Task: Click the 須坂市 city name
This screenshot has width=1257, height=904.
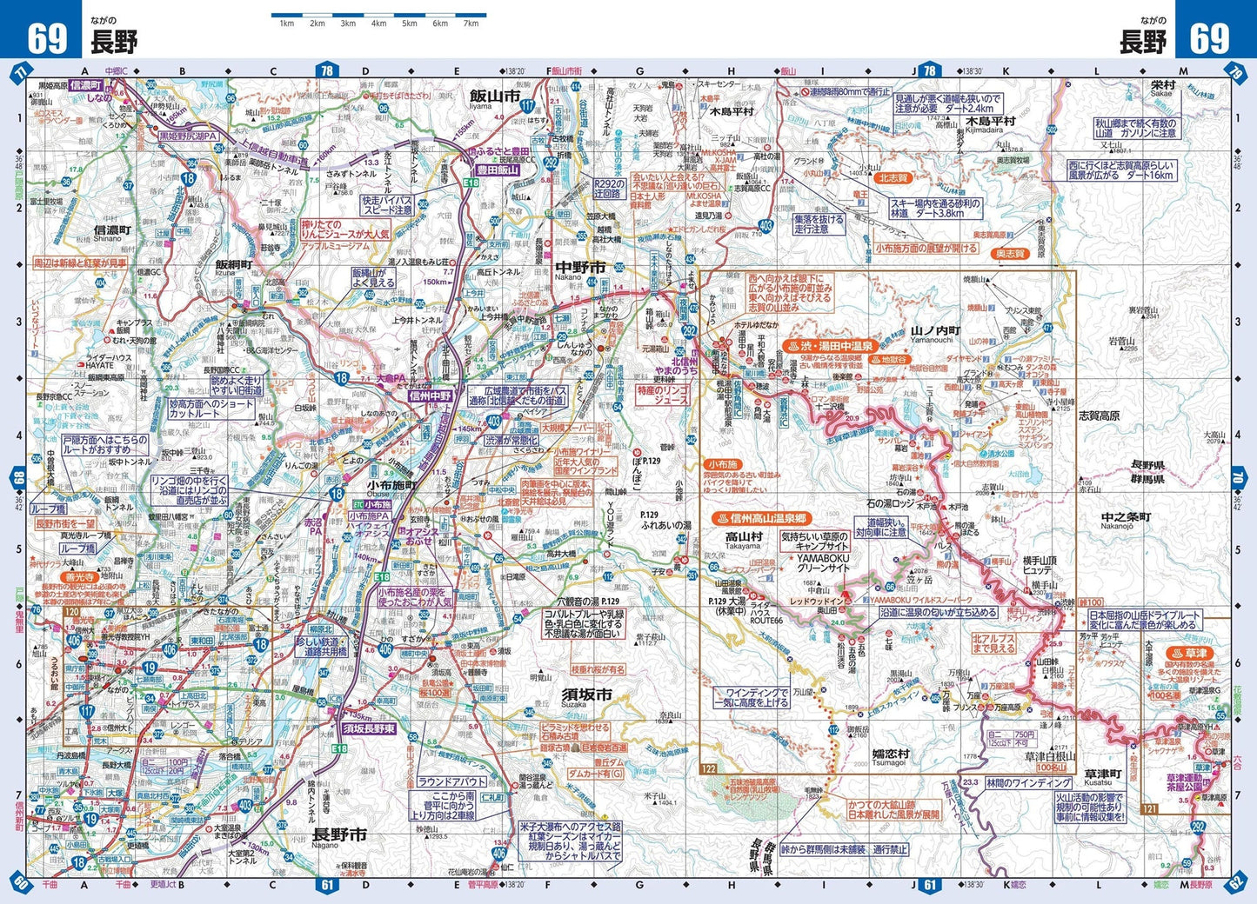Action: (586, 695)
